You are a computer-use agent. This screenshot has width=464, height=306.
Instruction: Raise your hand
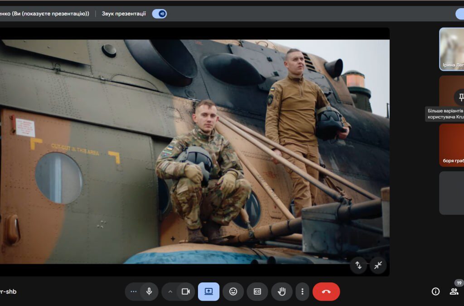pos(281,291)
